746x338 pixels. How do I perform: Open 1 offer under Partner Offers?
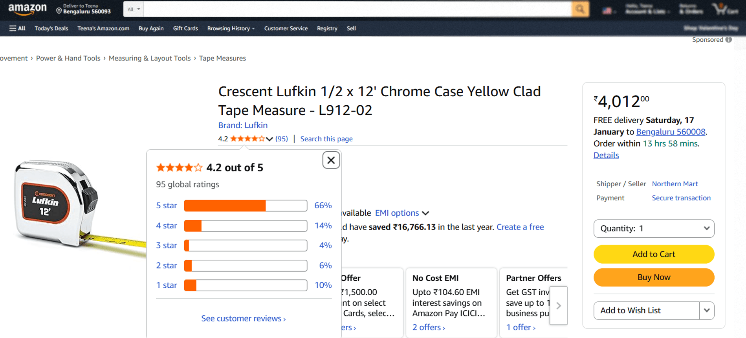pos(521,327)
